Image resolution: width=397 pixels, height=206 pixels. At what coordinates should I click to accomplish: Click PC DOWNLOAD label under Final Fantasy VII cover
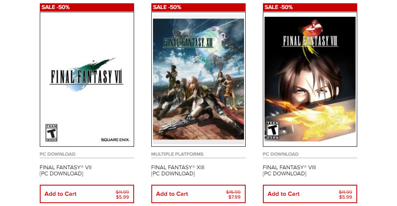coord(57,154)
